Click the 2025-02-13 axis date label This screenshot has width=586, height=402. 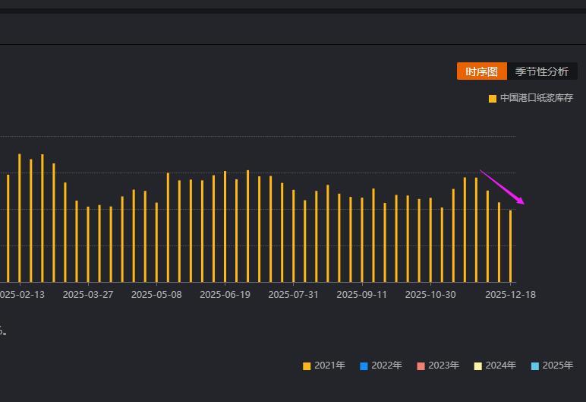tap(22, 295)
